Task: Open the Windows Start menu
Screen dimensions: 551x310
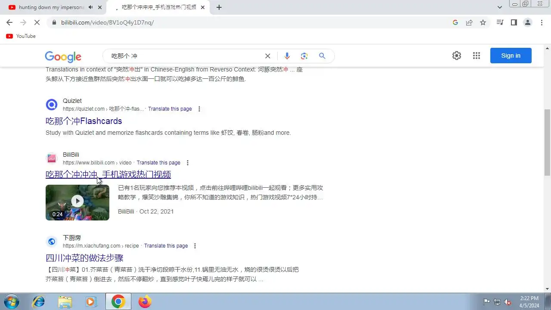Action: click(11, 301)
